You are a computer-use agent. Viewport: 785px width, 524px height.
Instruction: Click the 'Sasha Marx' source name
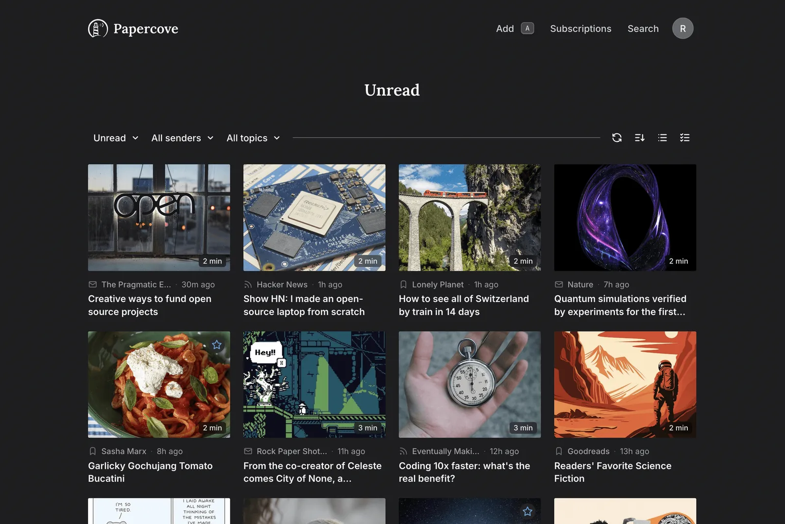(x=124, y=451)
